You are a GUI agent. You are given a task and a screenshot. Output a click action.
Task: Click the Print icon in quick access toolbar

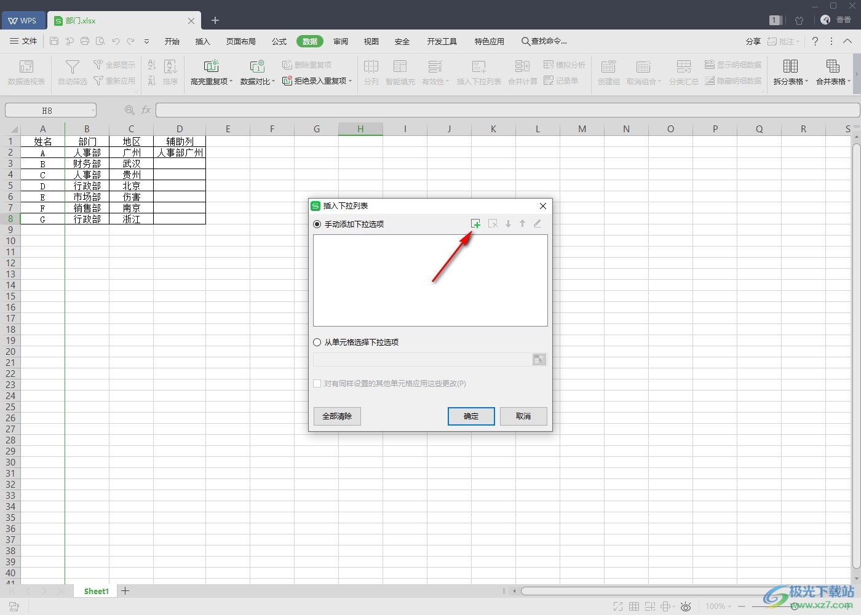point(85,41)
